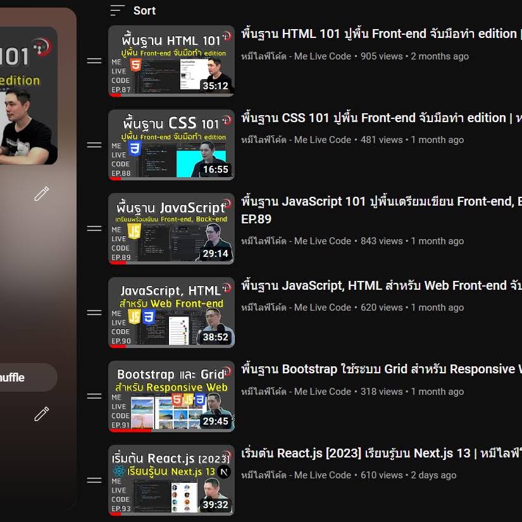Open the Sort menu icon
Viewport: 522px width, 522px height.
click(117, 10)
